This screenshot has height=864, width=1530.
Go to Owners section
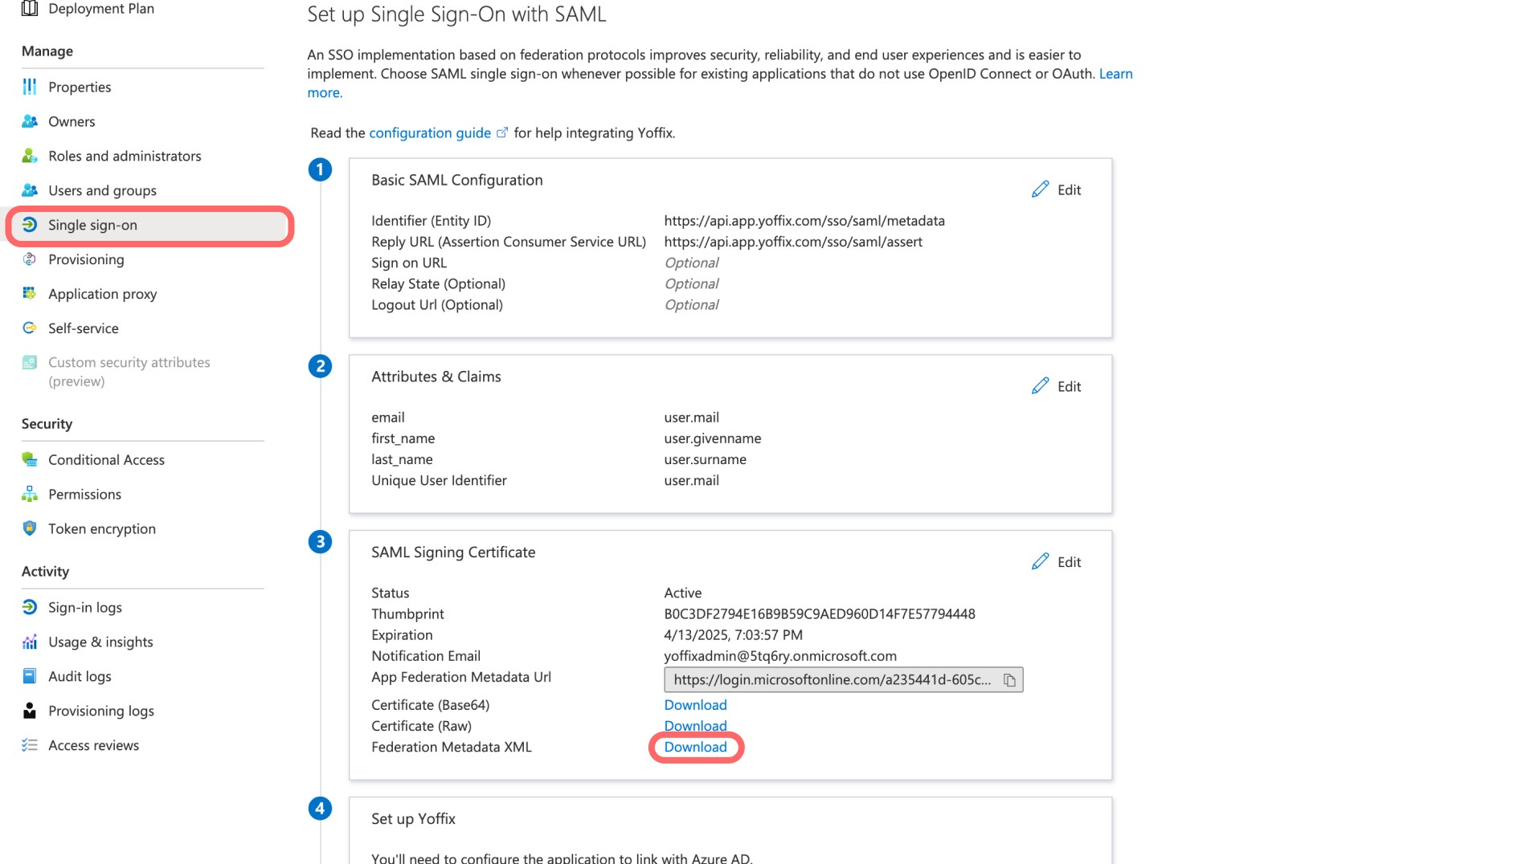72,121
